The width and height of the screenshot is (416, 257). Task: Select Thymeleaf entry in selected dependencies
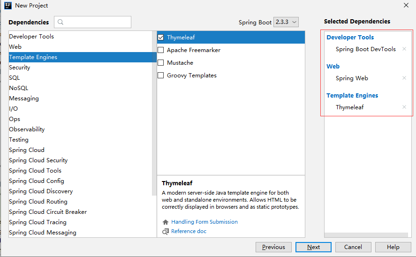pyautogui.click(x=350, y=107)
